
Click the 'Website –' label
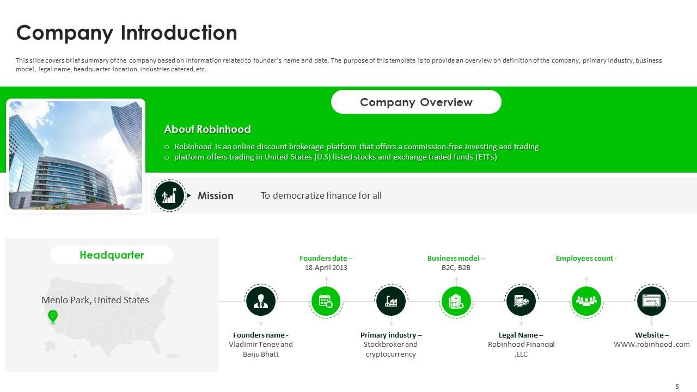click(652, 335)
